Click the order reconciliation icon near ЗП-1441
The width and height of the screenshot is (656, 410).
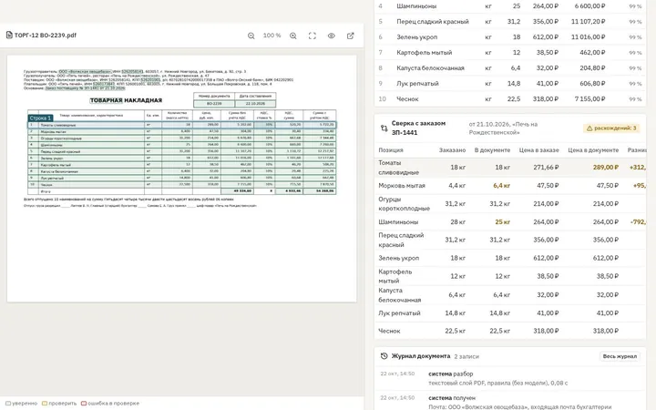[x=384, y=128]
